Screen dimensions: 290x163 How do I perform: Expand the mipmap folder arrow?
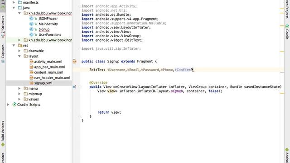pos(19,94)
